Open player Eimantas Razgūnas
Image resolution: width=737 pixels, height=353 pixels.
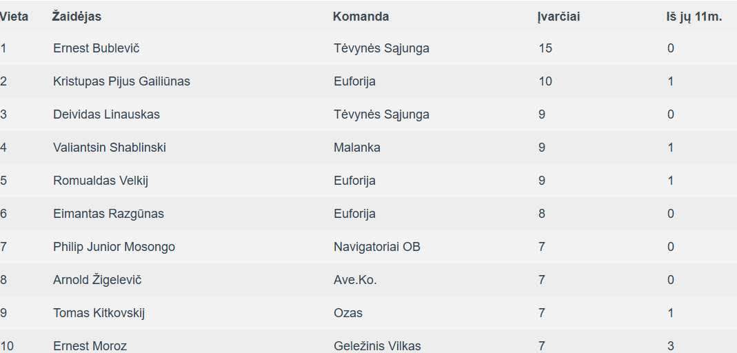[x=108, y=214]
